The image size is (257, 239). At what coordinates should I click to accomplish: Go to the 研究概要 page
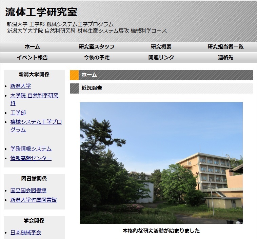point(161,47)
